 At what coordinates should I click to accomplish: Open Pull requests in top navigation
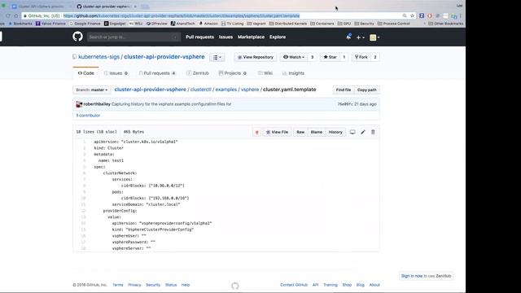[x=199, y=37]
